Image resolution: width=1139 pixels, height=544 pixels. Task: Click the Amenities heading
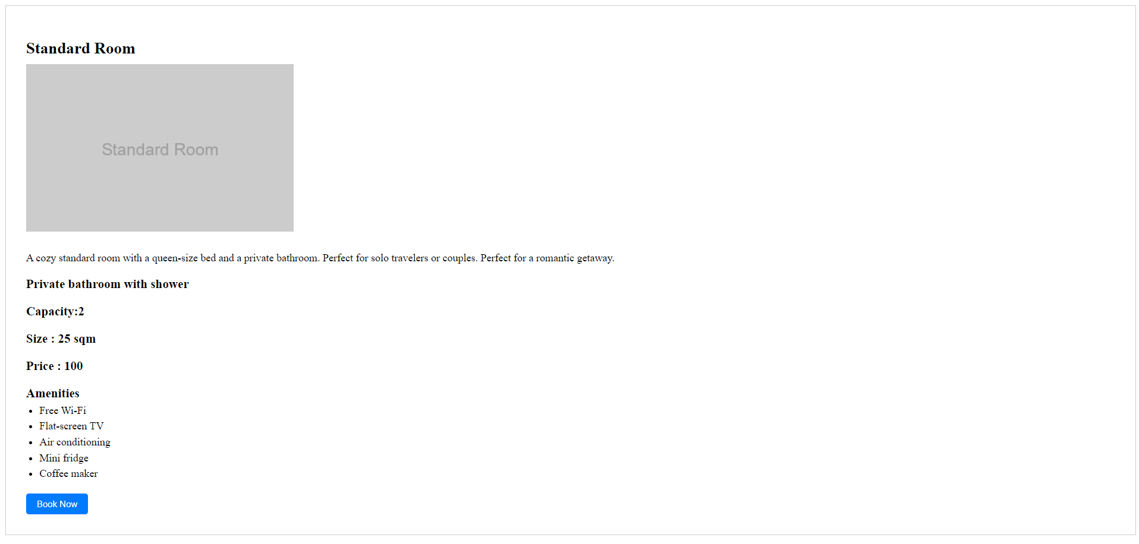pyautogui.click(x=53, y=393)
